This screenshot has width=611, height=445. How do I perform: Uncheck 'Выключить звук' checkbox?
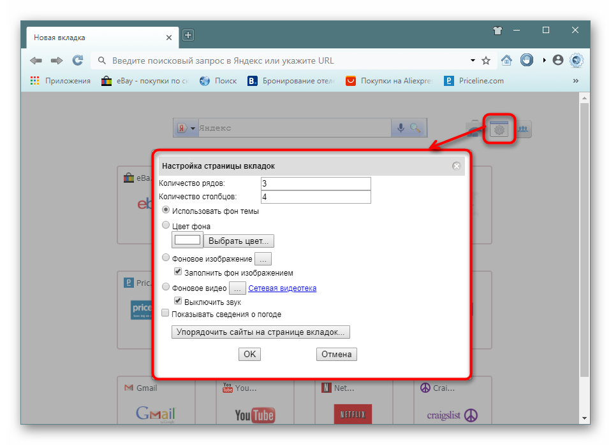[x=179, y=301]
